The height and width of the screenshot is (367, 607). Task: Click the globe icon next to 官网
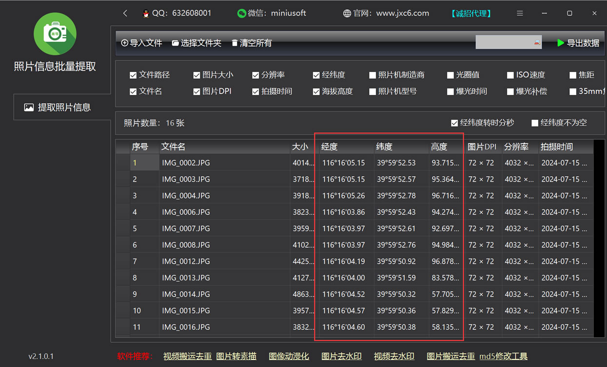click(x=347, y=14)
